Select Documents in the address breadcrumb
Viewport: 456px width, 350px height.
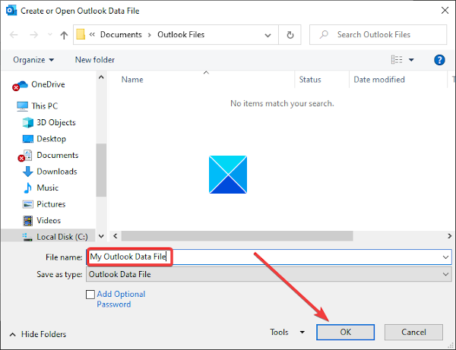pos(121,35)
